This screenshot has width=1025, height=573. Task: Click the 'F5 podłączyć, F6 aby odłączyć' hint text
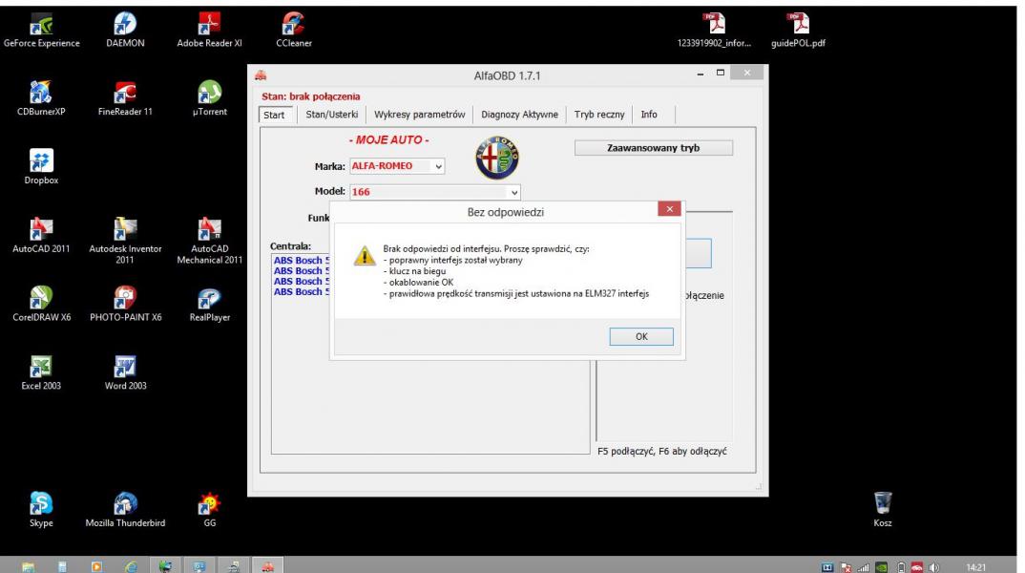click(662, 452)
